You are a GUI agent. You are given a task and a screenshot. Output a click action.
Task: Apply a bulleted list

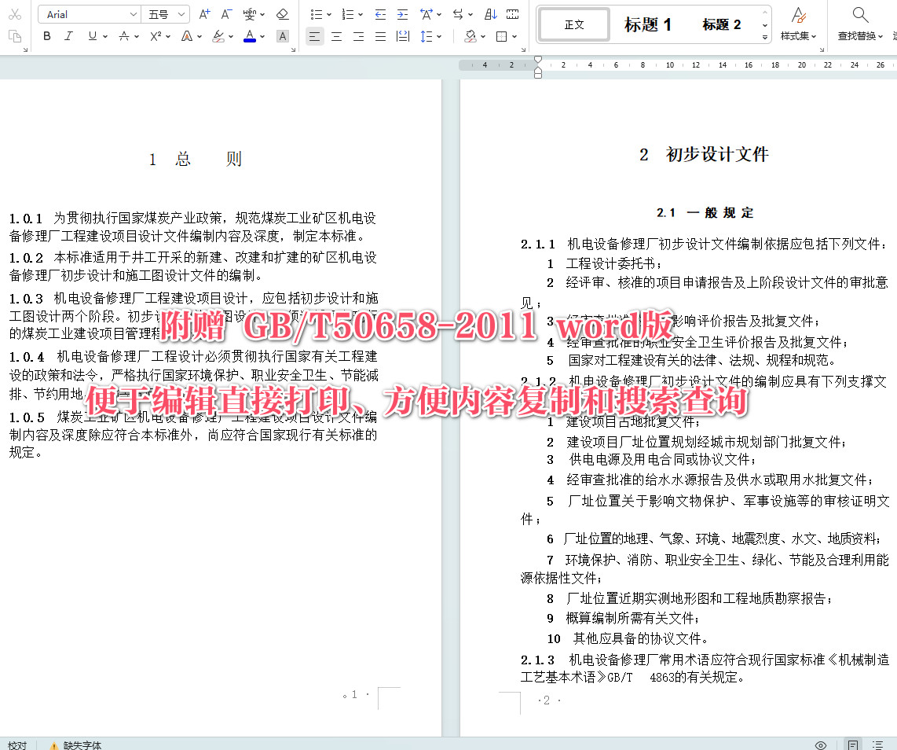click(x=318, y=13)
